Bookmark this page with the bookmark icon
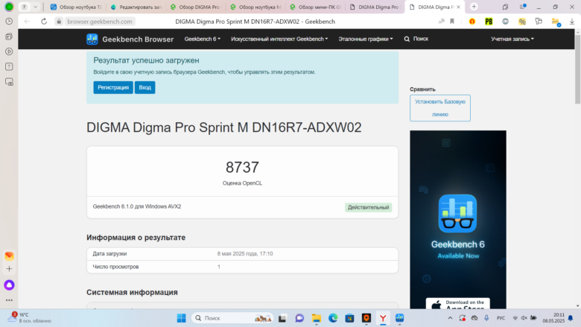The height and width of the screenshot is (327, 581). pos(452,22)
